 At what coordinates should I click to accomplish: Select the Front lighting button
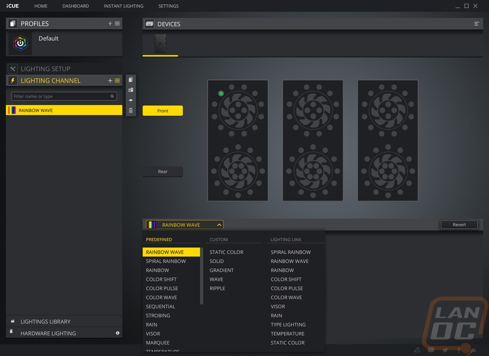162,110
